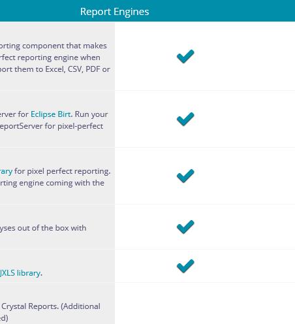Viewport: 295px width, 324px height.
Task: Click the 'eportServer for pixel-perfect' text line
Action: pyautogui.click(x=52, y=126)
